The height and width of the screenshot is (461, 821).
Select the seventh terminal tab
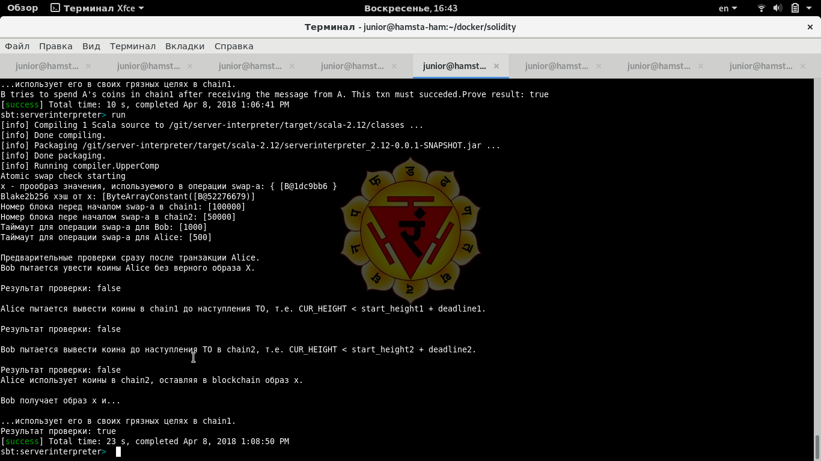pos(659,66)
